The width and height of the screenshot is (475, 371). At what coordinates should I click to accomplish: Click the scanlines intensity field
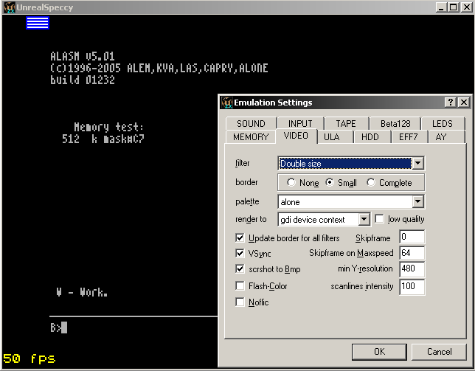tap(412, 287)
